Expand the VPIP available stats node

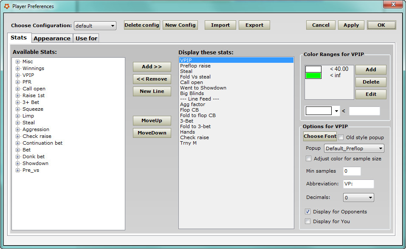coord(17,75)
